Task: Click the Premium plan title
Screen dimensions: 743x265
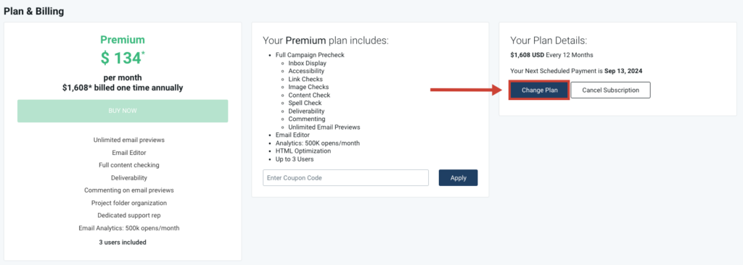Action: 123,40
